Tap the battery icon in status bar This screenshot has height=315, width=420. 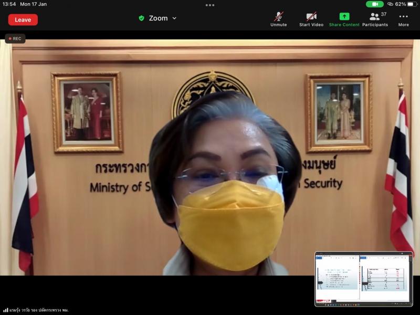412,4
